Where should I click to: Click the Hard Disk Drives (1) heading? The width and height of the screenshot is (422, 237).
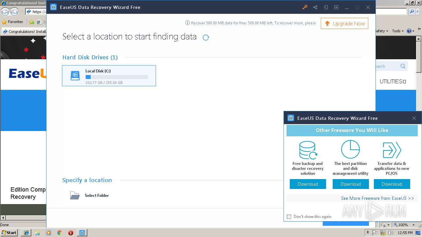pyautogui.click(x=90, y=57)
